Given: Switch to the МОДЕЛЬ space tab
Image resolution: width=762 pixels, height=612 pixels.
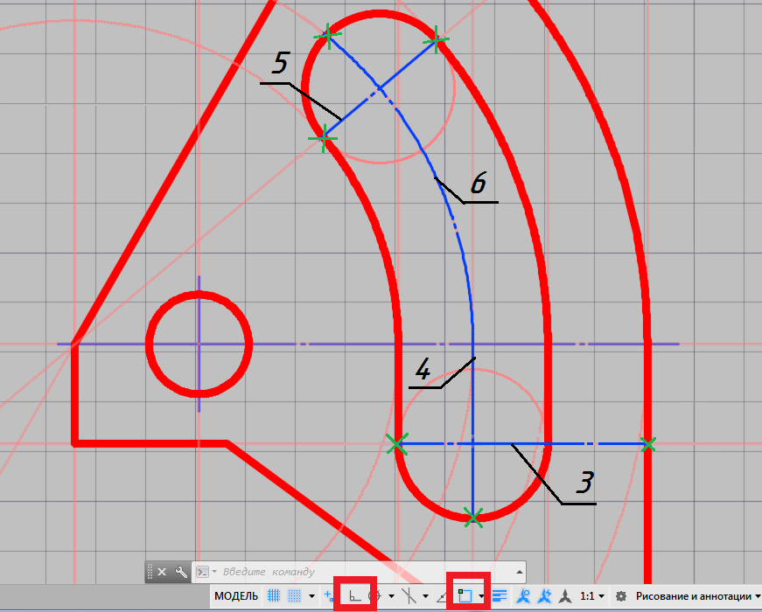Looking at the screenshot, I should [236, 596].
